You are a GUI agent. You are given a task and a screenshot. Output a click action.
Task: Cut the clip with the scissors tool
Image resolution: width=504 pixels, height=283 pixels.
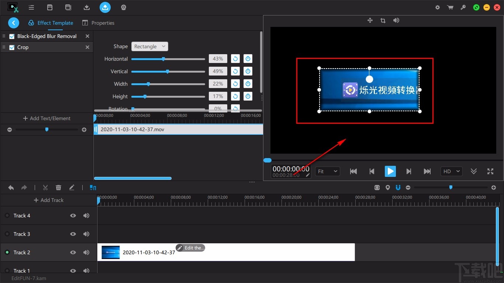45,188
